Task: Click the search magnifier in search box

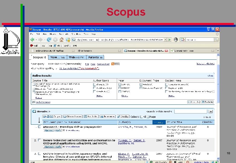Action: 216,40
